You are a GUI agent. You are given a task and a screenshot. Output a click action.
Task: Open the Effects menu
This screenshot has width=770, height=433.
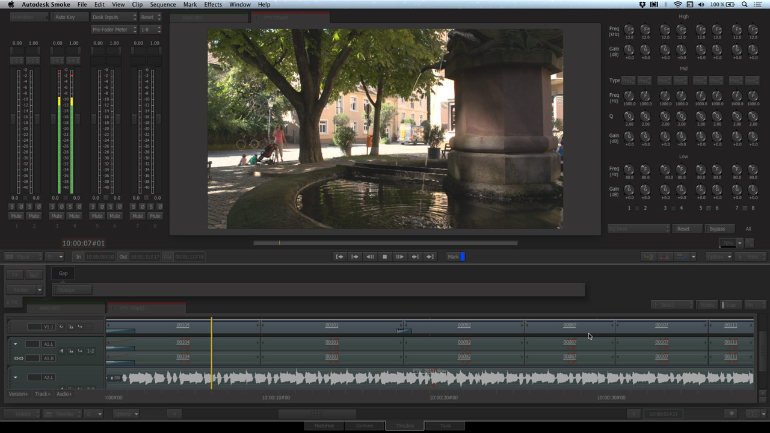point(213,4)
